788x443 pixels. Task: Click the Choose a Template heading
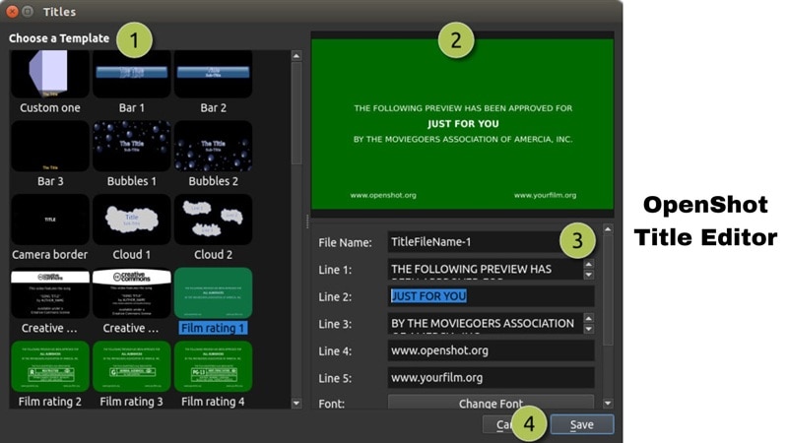tap(59, 38)
